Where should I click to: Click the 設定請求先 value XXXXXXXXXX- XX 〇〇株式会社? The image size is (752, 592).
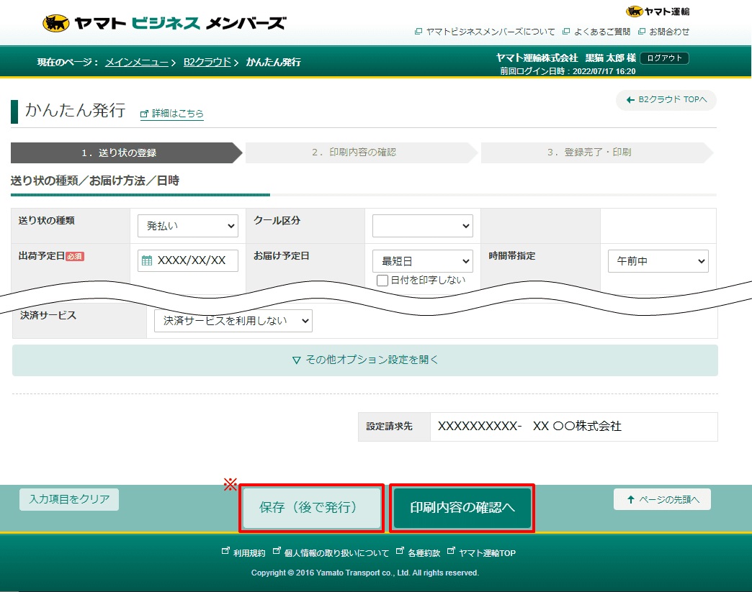[x=529, y=427]
